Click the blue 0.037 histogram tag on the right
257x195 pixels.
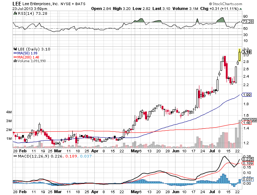248,180
